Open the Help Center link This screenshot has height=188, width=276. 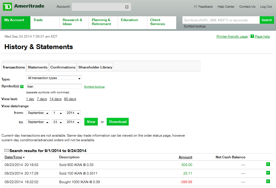(226, 7)
